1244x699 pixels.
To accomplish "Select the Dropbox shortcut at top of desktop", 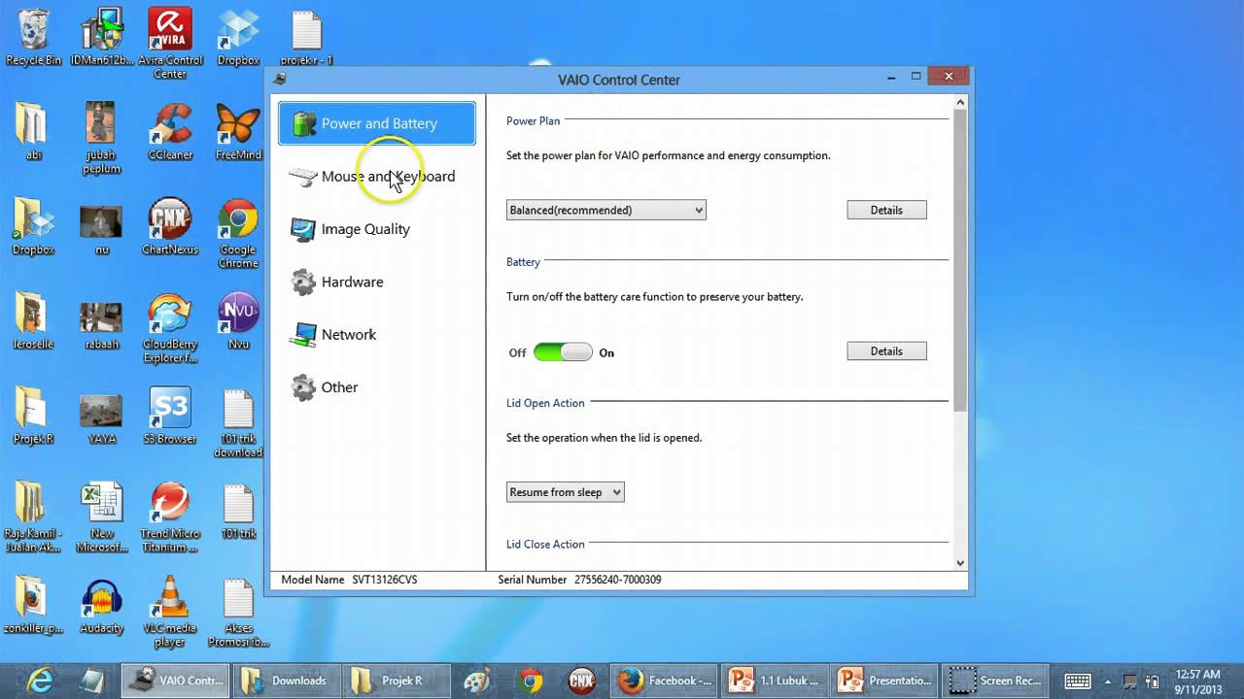I will (x=238, y=39).
